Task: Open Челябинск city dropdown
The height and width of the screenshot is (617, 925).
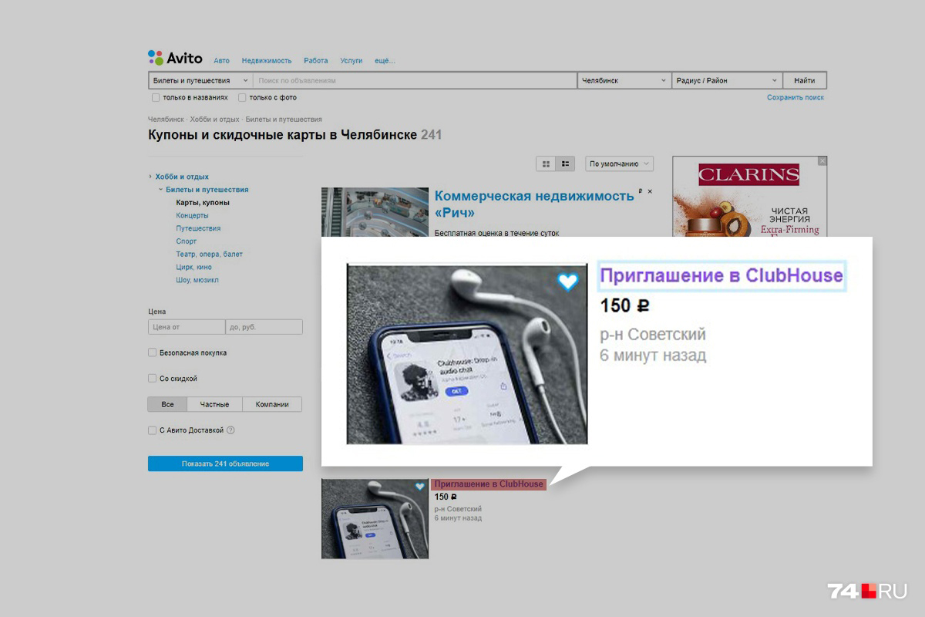Action: pos(624,80)
